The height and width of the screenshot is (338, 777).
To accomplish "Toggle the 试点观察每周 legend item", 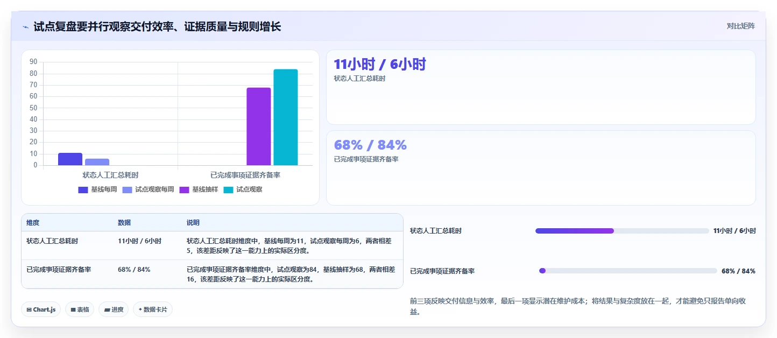I will point(148,189).
